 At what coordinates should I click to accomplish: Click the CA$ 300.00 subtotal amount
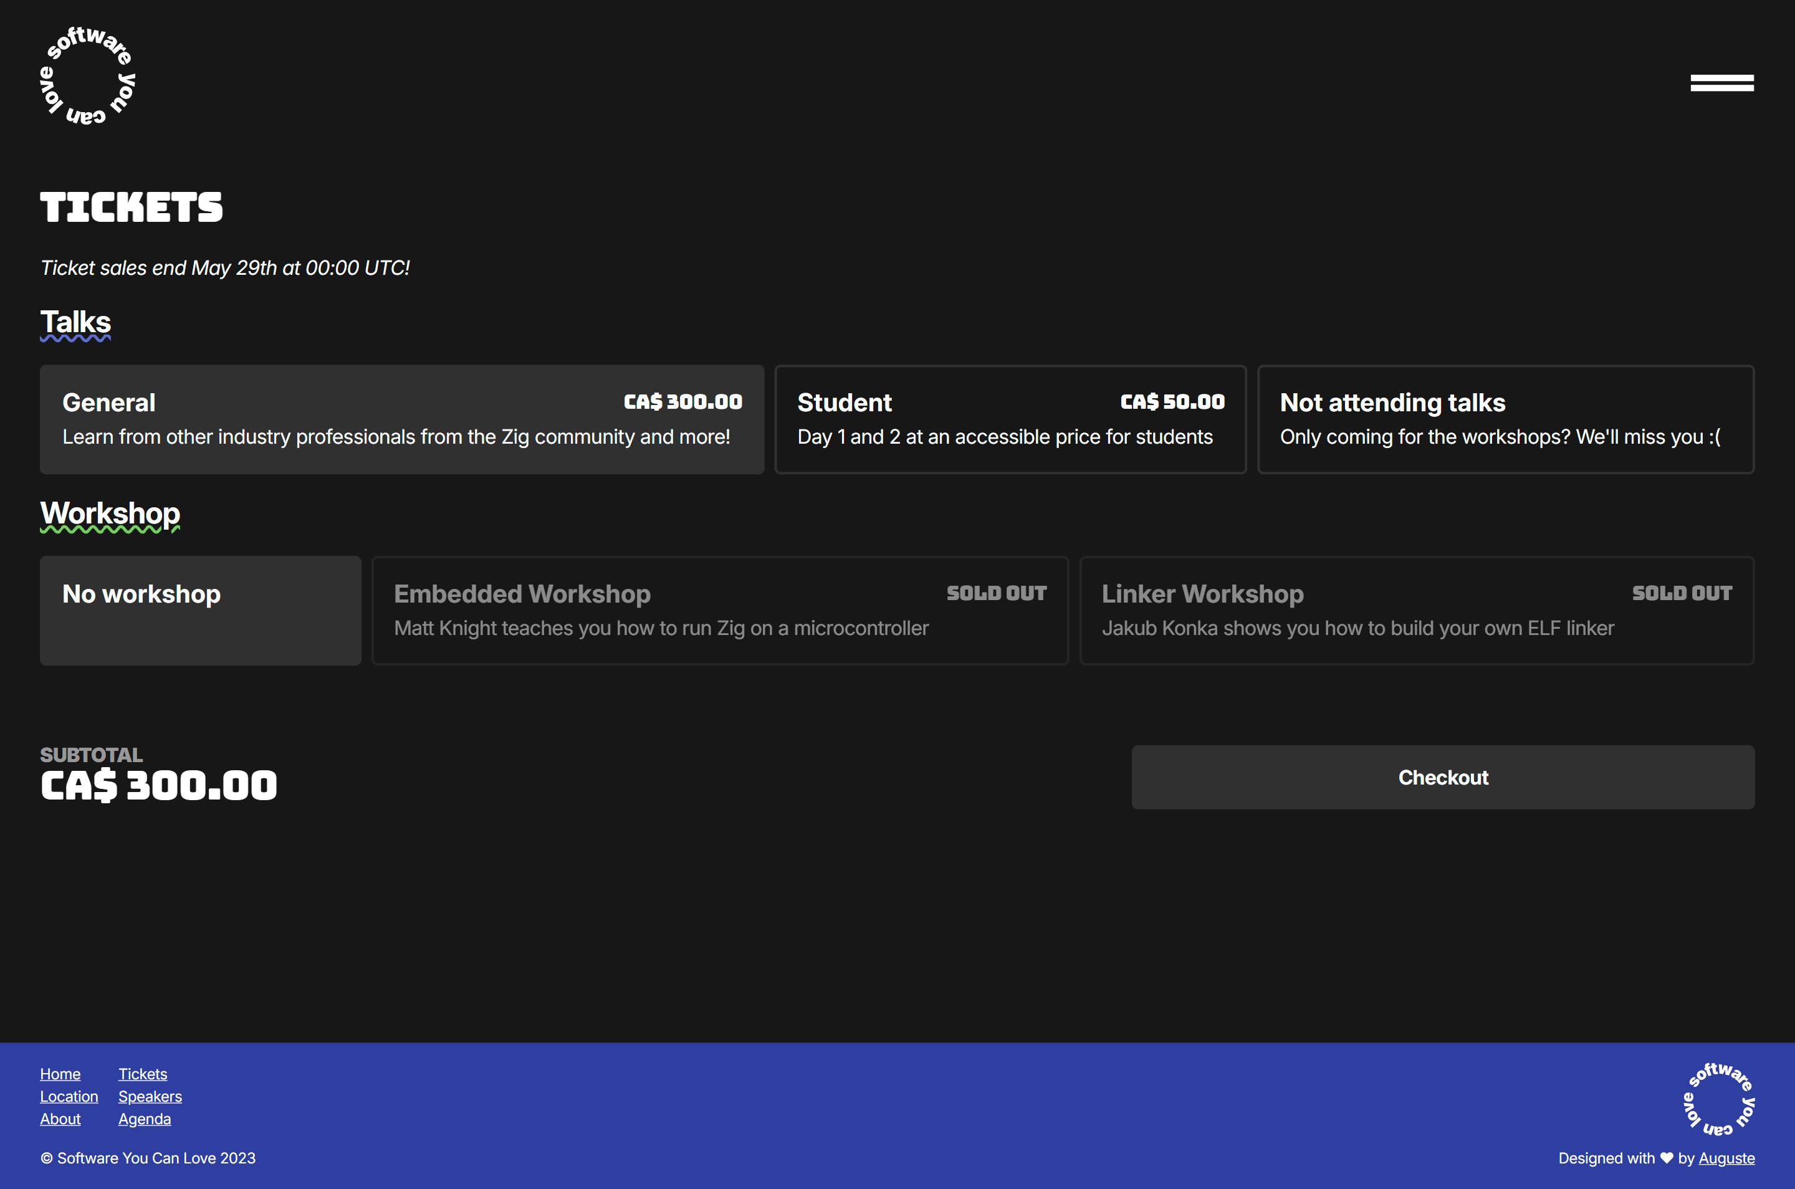pyautogui.click(x=158, y=786)
